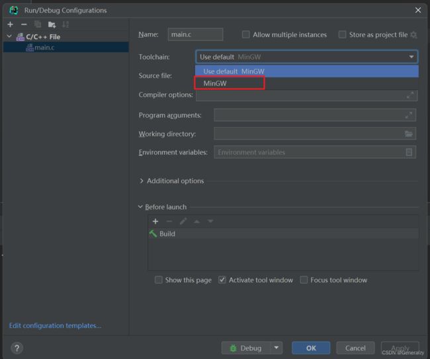This screenshot has height=359, width=430.
Task: Expand the Compiler options field
Action: pos(410,95)
